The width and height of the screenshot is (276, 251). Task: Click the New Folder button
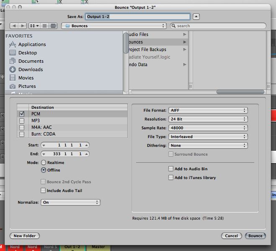pyautogui.click(x=25, y=236)
